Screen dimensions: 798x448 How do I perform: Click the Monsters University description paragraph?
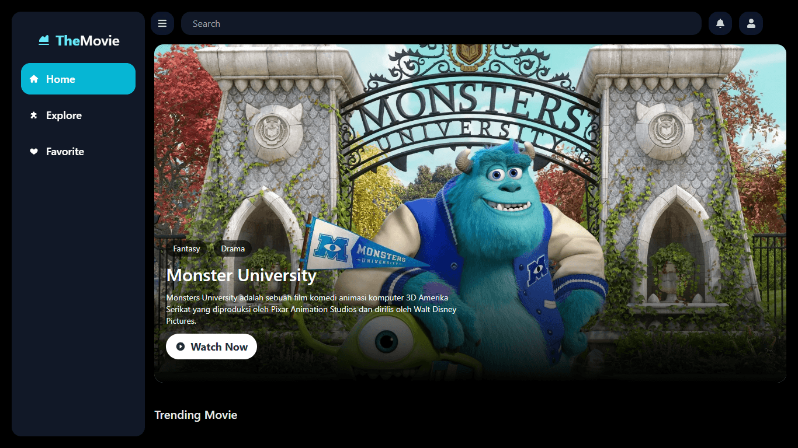coord(311,309)
